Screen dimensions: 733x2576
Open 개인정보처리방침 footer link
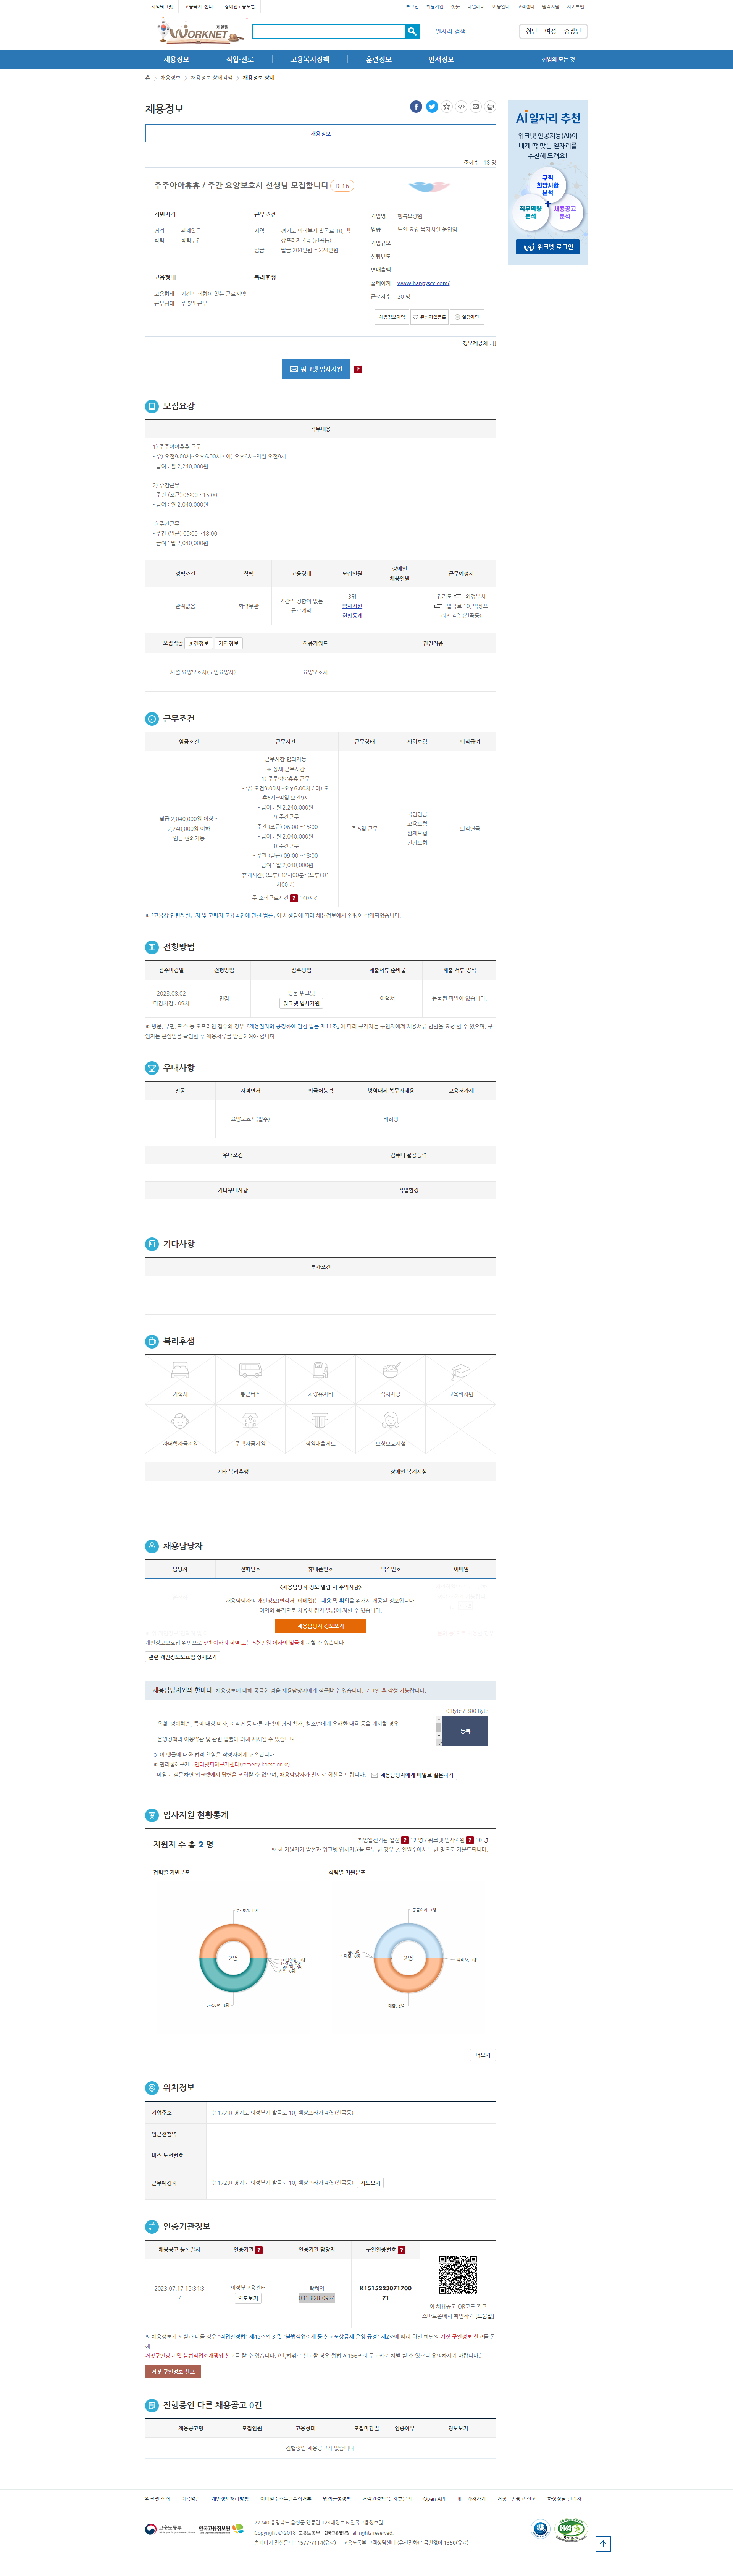click(230, 2498)
